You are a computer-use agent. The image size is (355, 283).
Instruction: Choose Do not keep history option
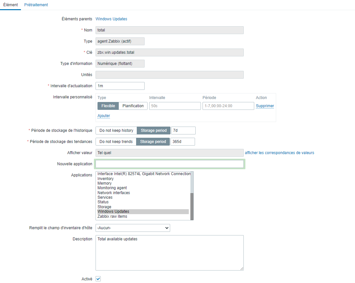click(116, 131)
